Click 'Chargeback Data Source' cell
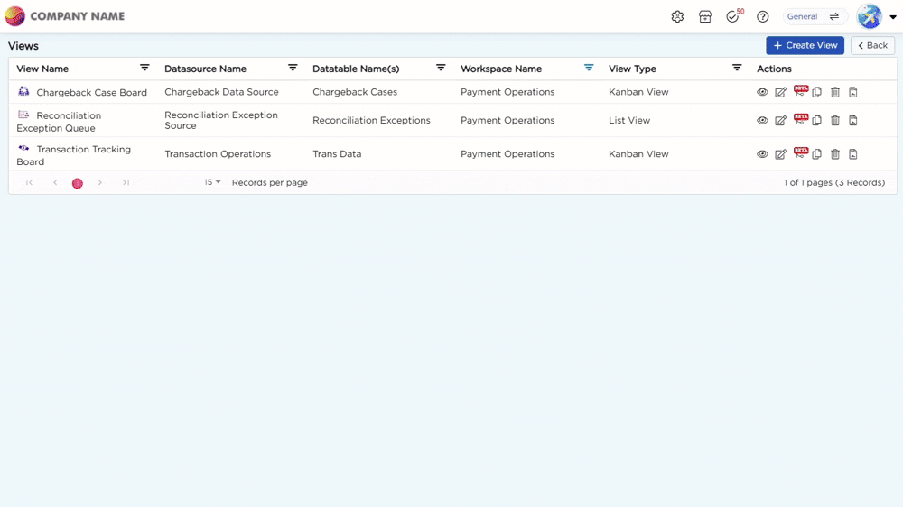 pos(221,92)
